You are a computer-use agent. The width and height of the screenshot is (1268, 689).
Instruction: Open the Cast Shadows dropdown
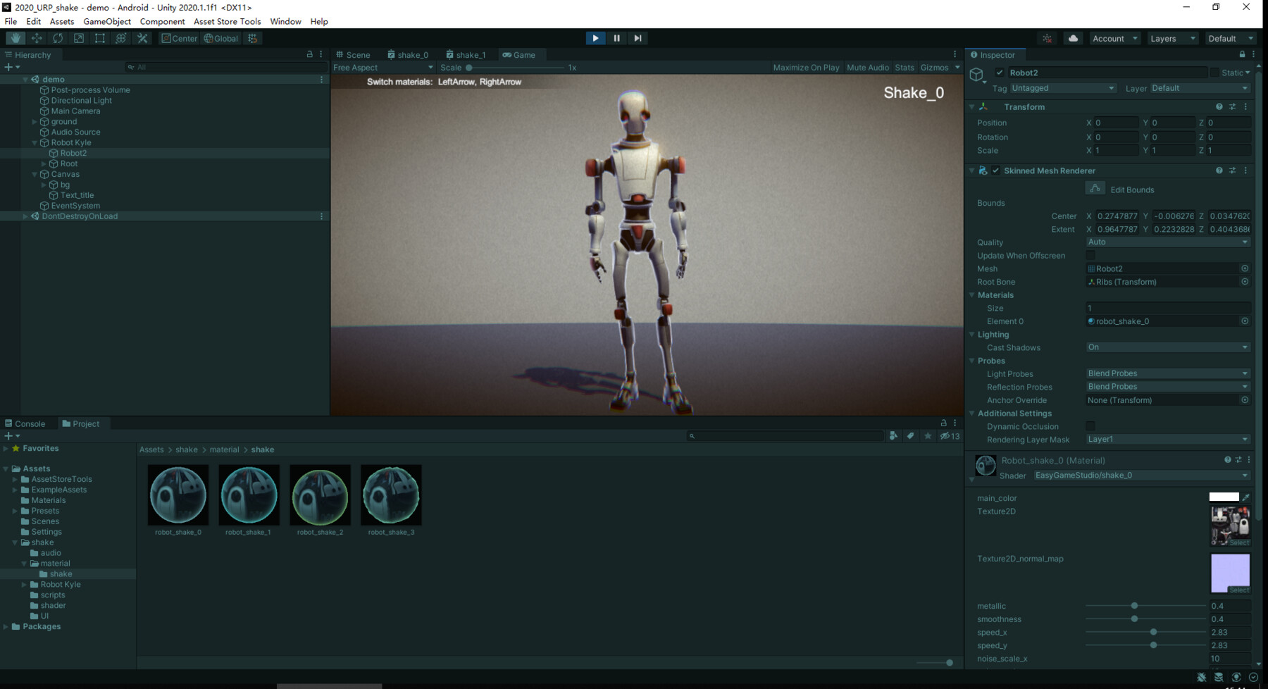click(1167, 347)
